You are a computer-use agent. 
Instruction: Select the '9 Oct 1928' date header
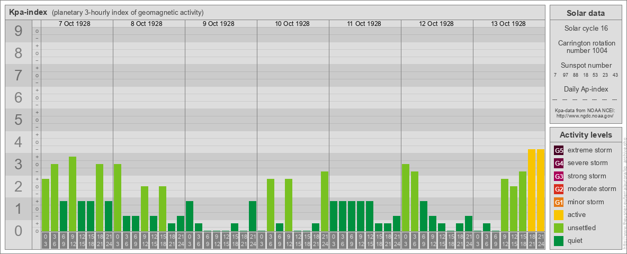[218, 24]
